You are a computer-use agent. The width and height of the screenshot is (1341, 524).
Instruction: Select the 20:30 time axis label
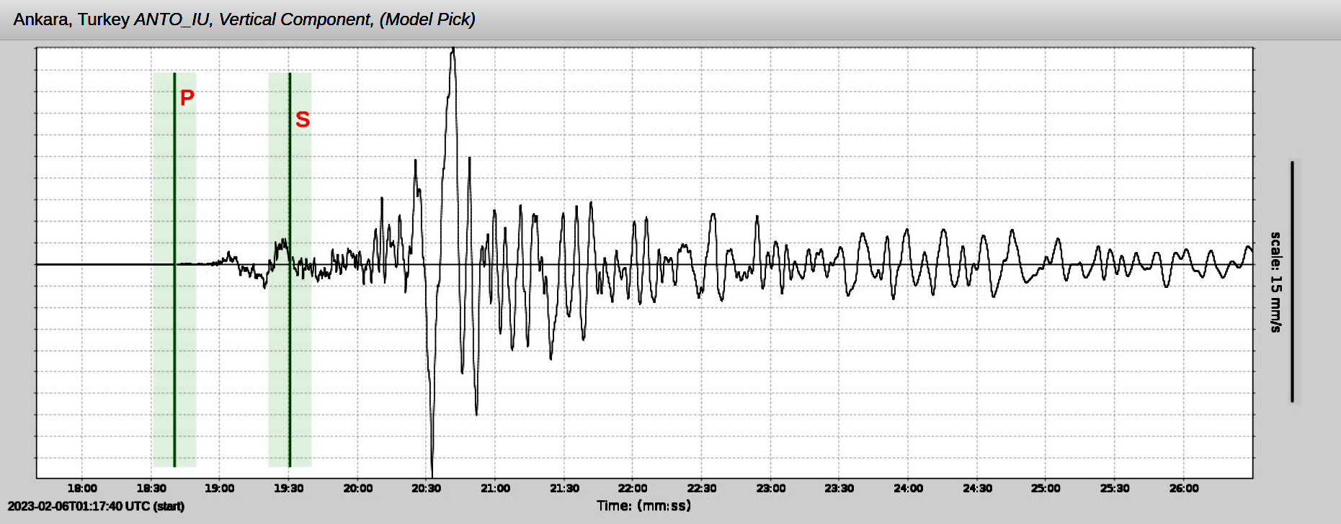pyautogui.click(x=426, y=488)
